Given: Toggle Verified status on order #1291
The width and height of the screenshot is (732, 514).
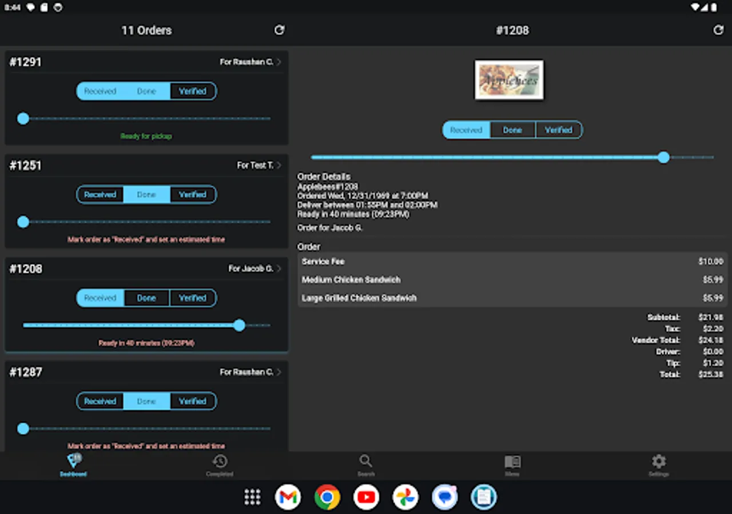Looking at the screenshot, I should click(193, 91).
